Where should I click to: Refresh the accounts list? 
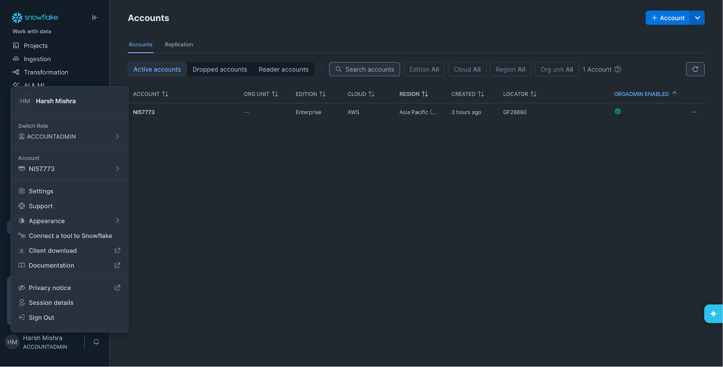[695, 69]
